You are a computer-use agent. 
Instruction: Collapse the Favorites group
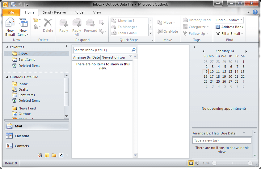pos(7,47)
